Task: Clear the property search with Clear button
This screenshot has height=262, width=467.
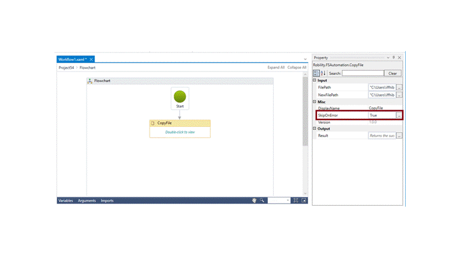Action: pyautogui.click(x=393, y=73)
